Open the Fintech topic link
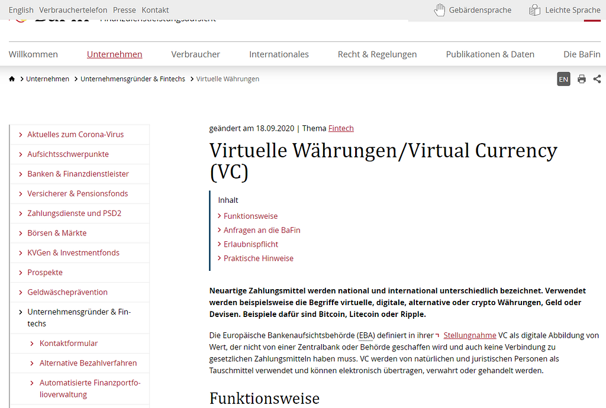The width and height of the screenshot is (606, 408). click(341, 128)
